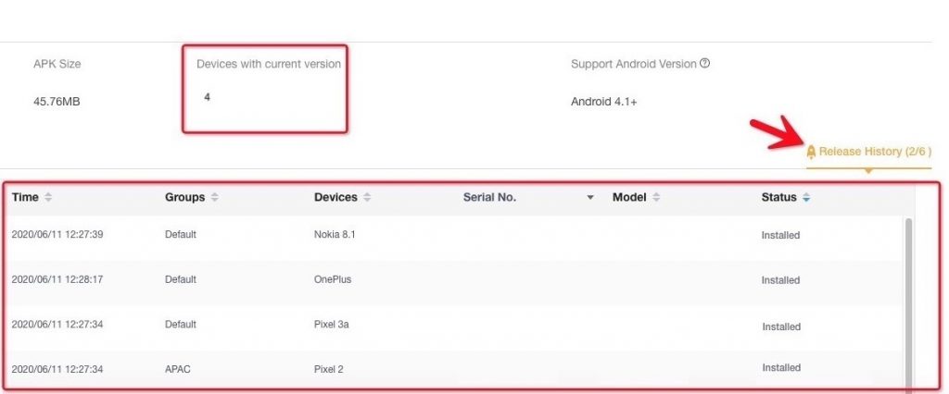The width and height of the screenshot is (949, 394).
Task: Select the Pixel 2 device row
Action: (x=455, y=369)
